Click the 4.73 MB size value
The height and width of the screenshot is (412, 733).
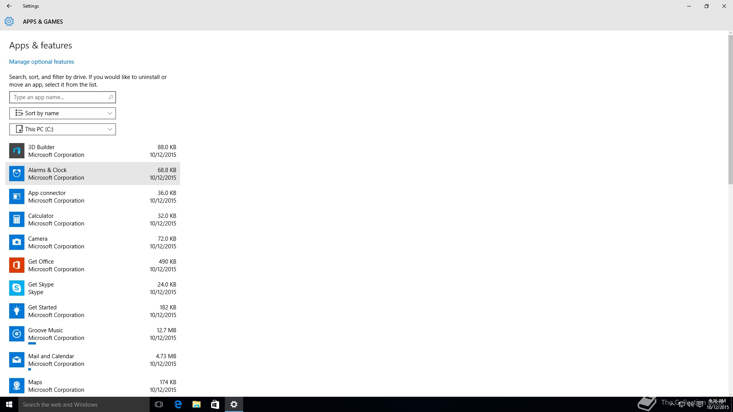[166, 356]
